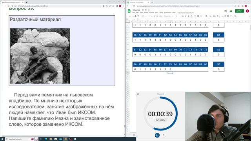The height and width of the screenshot is (141, 251).
Task: Reload the Google Sheets page
Action: (134, 6)
